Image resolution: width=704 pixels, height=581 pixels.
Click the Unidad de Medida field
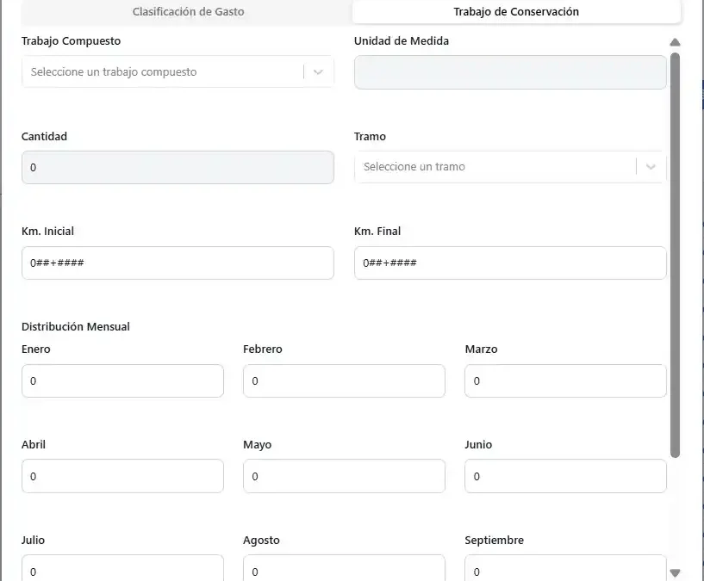click(x=510, y=72)
